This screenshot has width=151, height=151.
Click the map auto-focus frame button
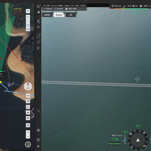coord(28,125)
